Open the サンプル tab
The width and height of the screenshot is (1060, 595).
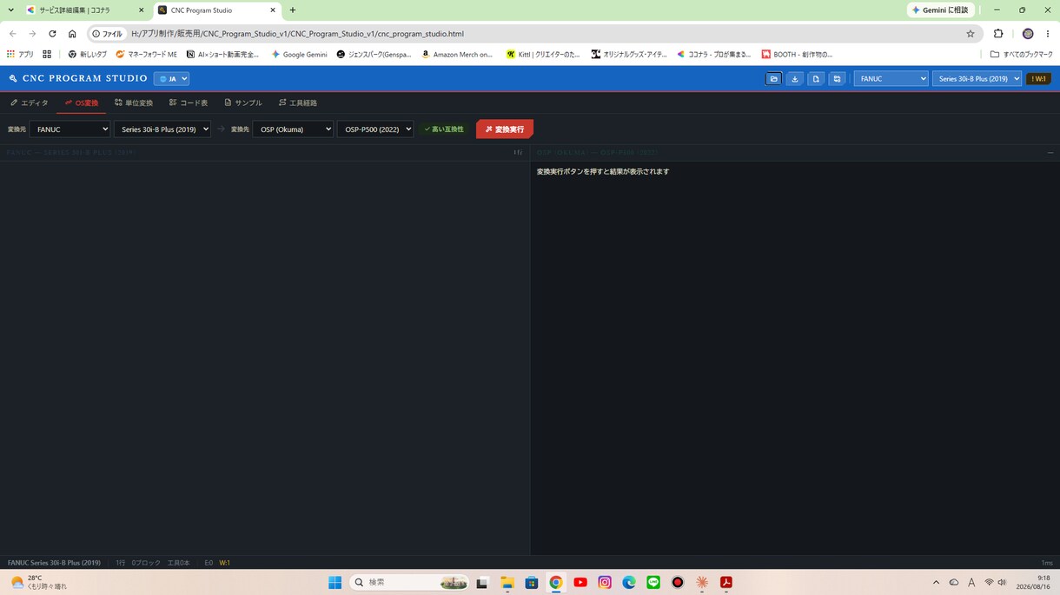click(243, 102)
